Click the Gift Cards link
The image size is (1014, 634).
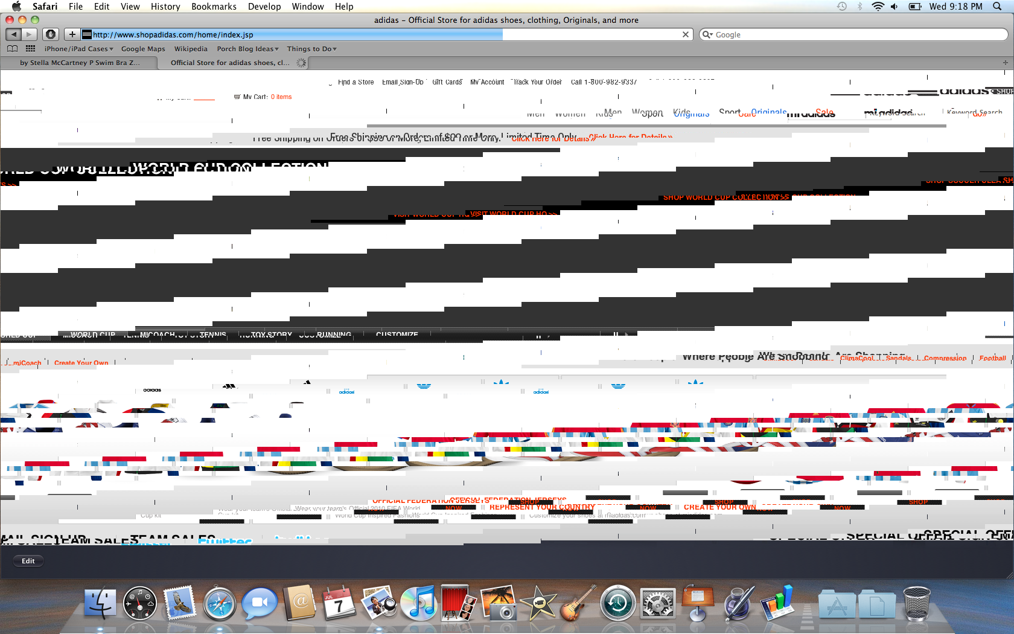point(447,82)
